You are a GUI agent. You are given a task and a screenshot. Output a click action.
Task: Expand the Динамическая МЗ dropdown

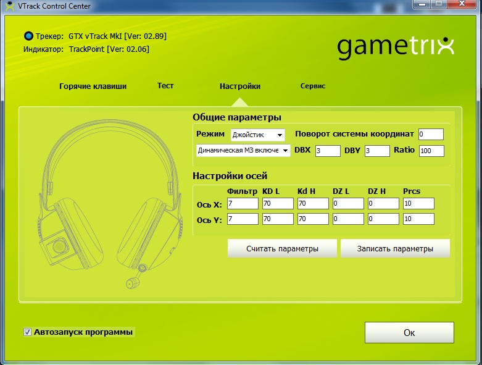click(x=243, y=150)
